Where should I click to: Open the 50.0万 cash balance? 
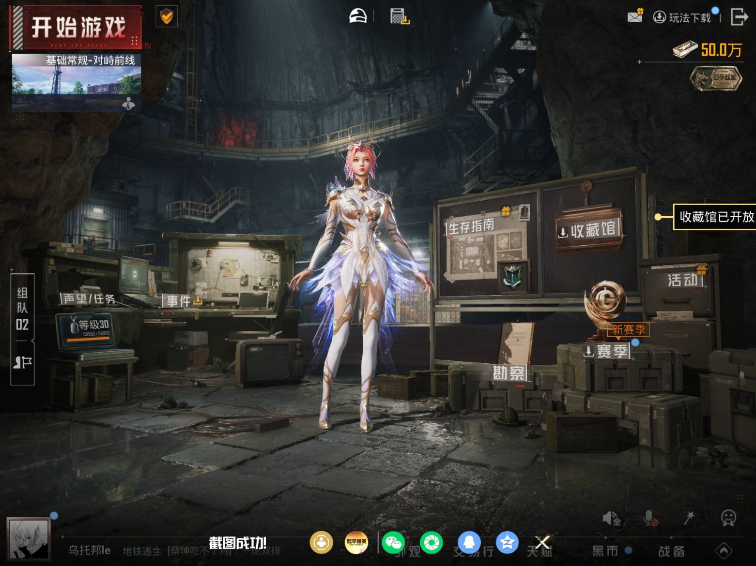point(708,49)
